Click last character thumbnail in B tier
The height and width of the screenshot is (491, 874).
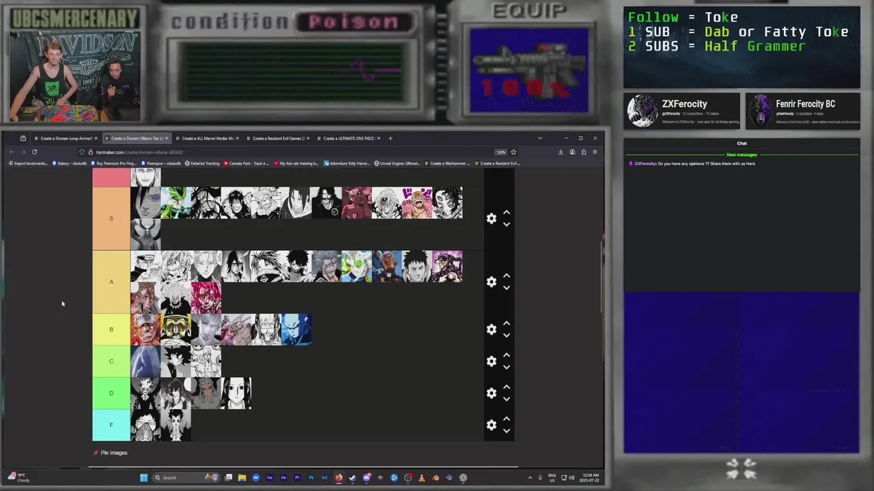click(296, 329)
